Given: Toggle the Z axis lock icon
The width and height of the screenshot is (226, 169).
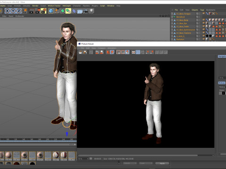Looking at the screenshot, I should pyautogui.click(x=19, y=11).
